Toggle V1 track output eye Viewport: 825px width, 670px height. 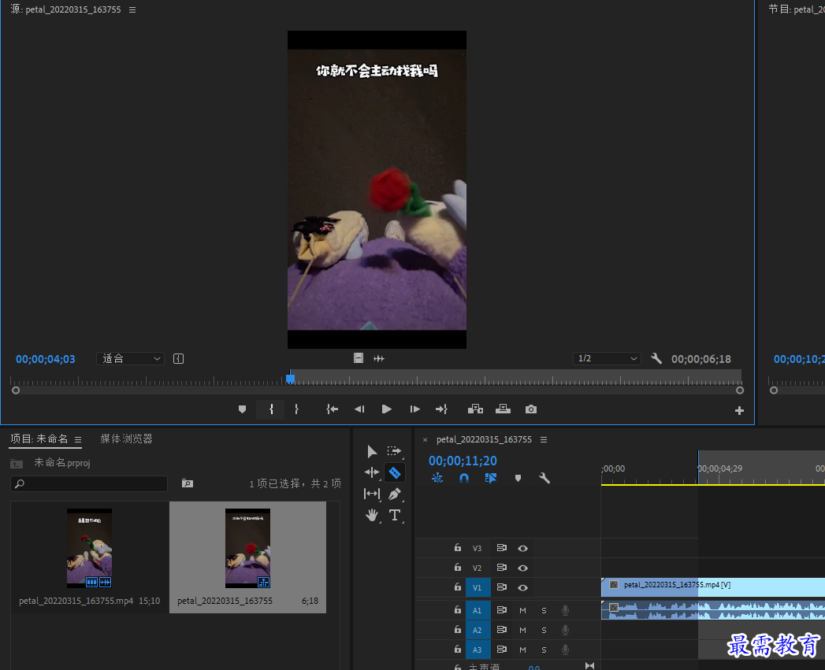pyautogui.click(x=522, y=587)
